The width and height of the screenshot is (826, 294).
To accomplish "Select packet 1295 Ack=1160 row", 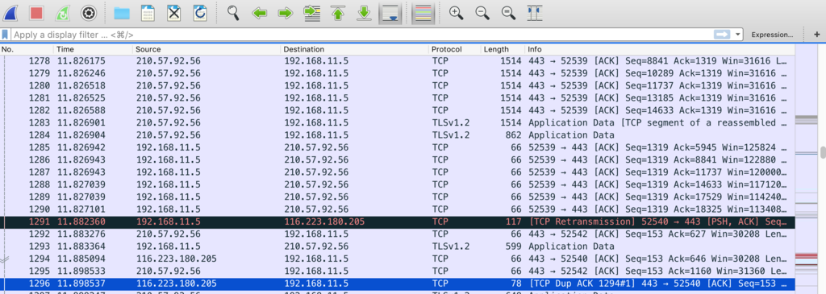I will point(397,271).
